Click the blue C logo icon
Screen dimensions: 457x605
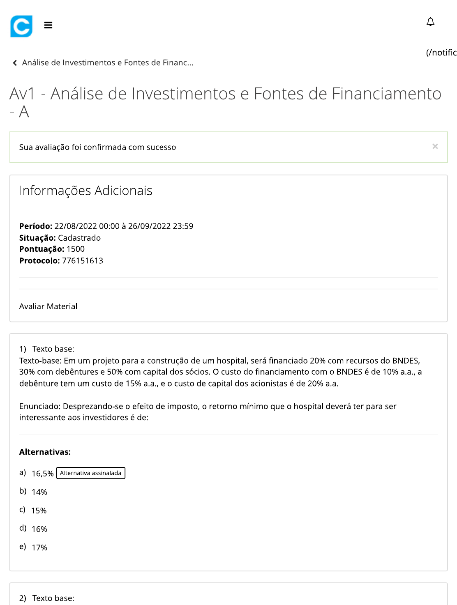pyautogui.click(x=21, y=26)
